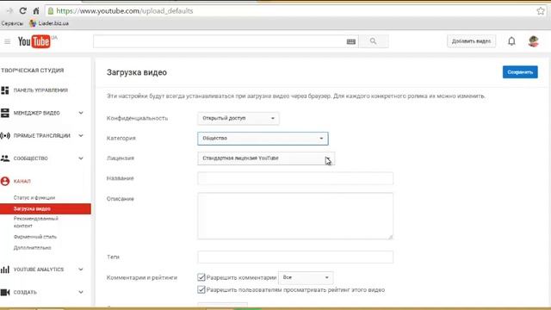Click the Добавить видео button

click(471, 41)
